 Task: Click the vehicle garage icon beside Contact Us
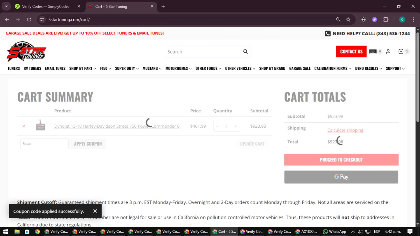tap(373, 52)
